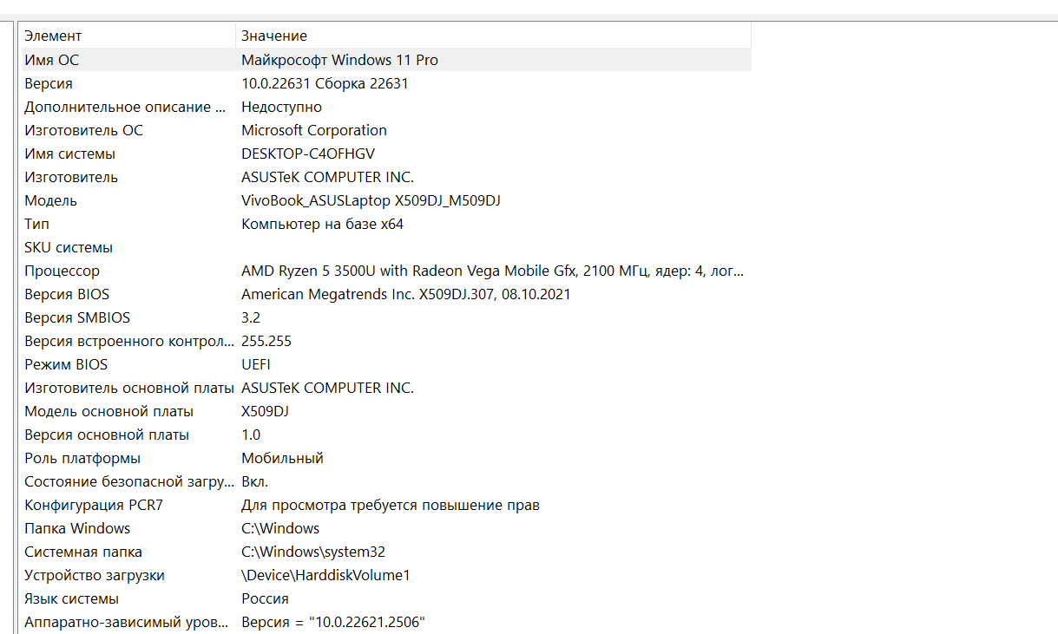Select the 'Версия' row label

[49, 83]
